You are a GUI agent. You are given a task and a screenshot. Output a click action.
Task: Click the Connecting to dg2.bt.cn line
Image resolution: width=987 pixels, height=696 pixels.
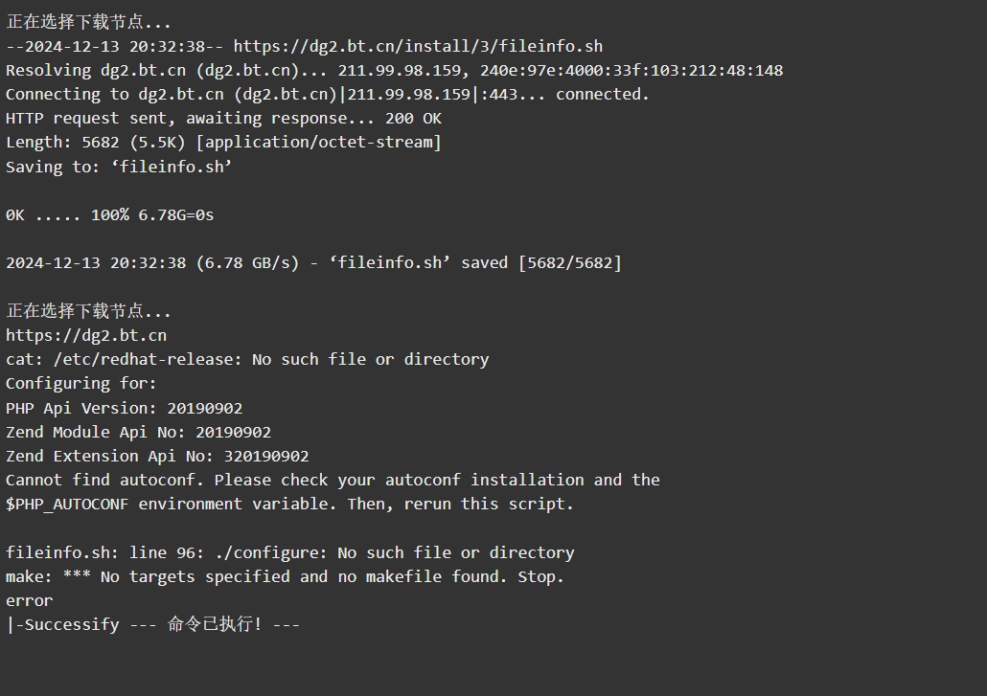point(328,95)
